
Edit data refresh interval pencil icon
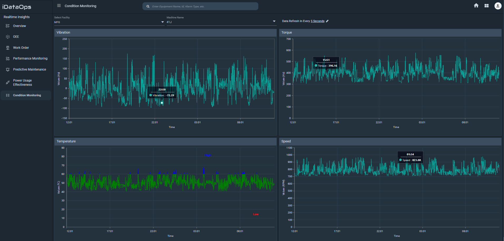pos(327,21)
